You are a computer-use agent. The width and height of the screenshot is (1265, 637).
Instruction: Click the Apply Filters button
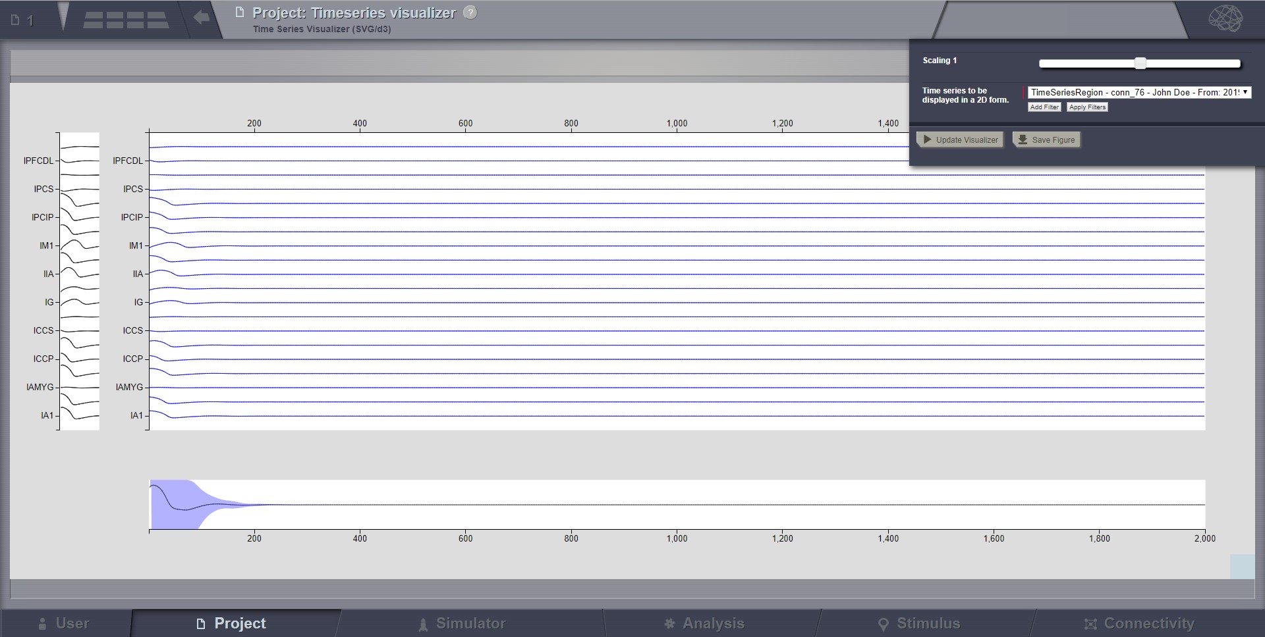point(1087,107)
